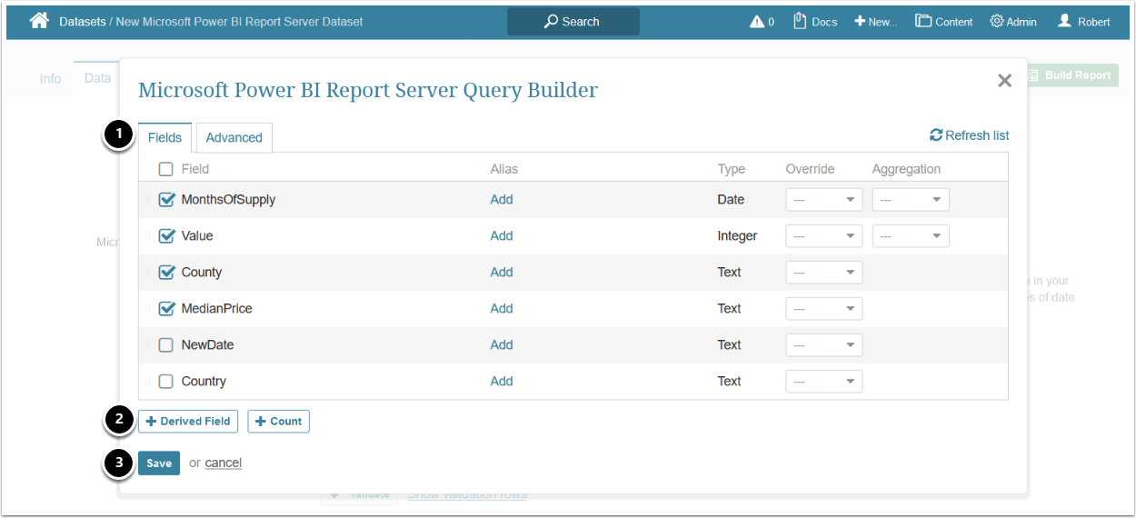Toggle the select-all Field header checkbox
Image resolution: width=1136 pixels, height=518 pixels.
[166, 169]
